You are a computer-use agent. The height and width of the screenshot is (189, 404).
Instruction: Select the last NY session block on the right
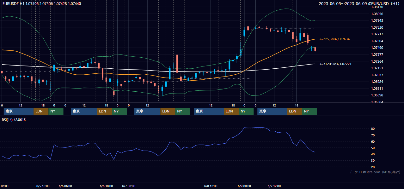[309, 111]
